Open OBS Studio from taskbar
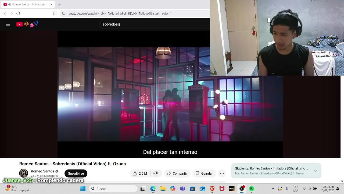This screenshot has width=344, height=194. pyautogui.click(x=242, y=189)
